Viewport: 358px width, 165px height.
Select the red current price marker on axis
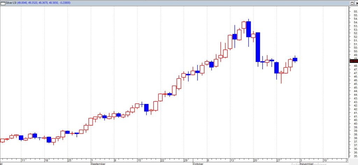pyautogui.click(x=353, y=61)
